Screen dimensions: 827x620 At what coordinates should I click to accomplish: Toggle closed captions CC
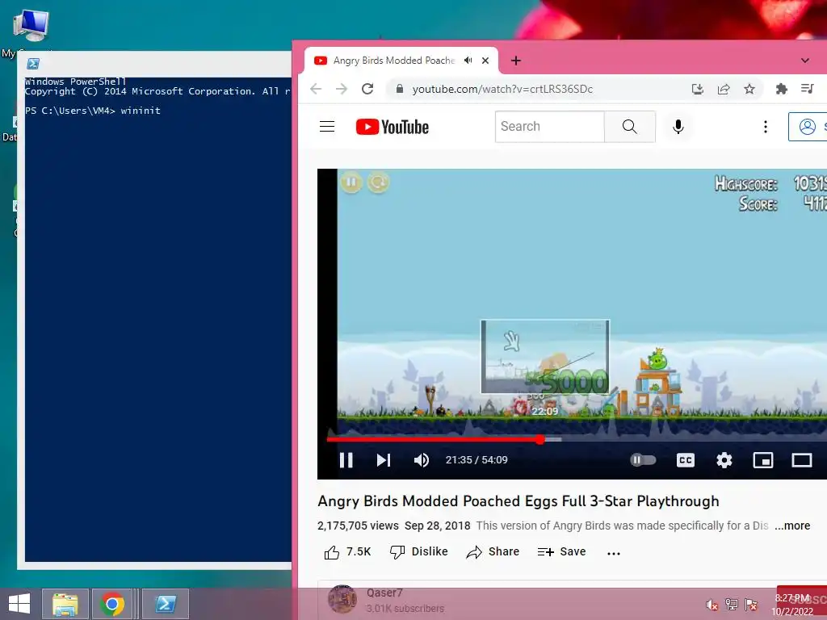[x=685, y=460]
